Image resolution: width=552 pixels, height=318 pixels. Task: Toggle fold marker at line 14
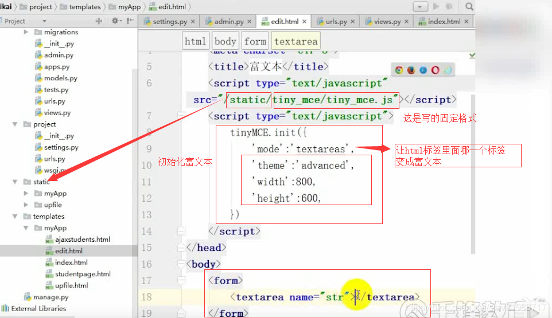coord(181,231)
